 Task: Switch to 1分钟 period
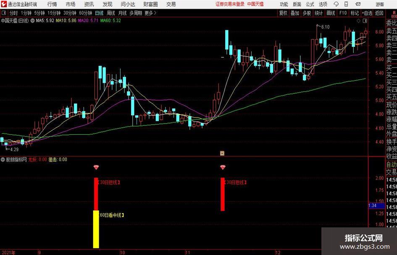(x=26, y=13)
